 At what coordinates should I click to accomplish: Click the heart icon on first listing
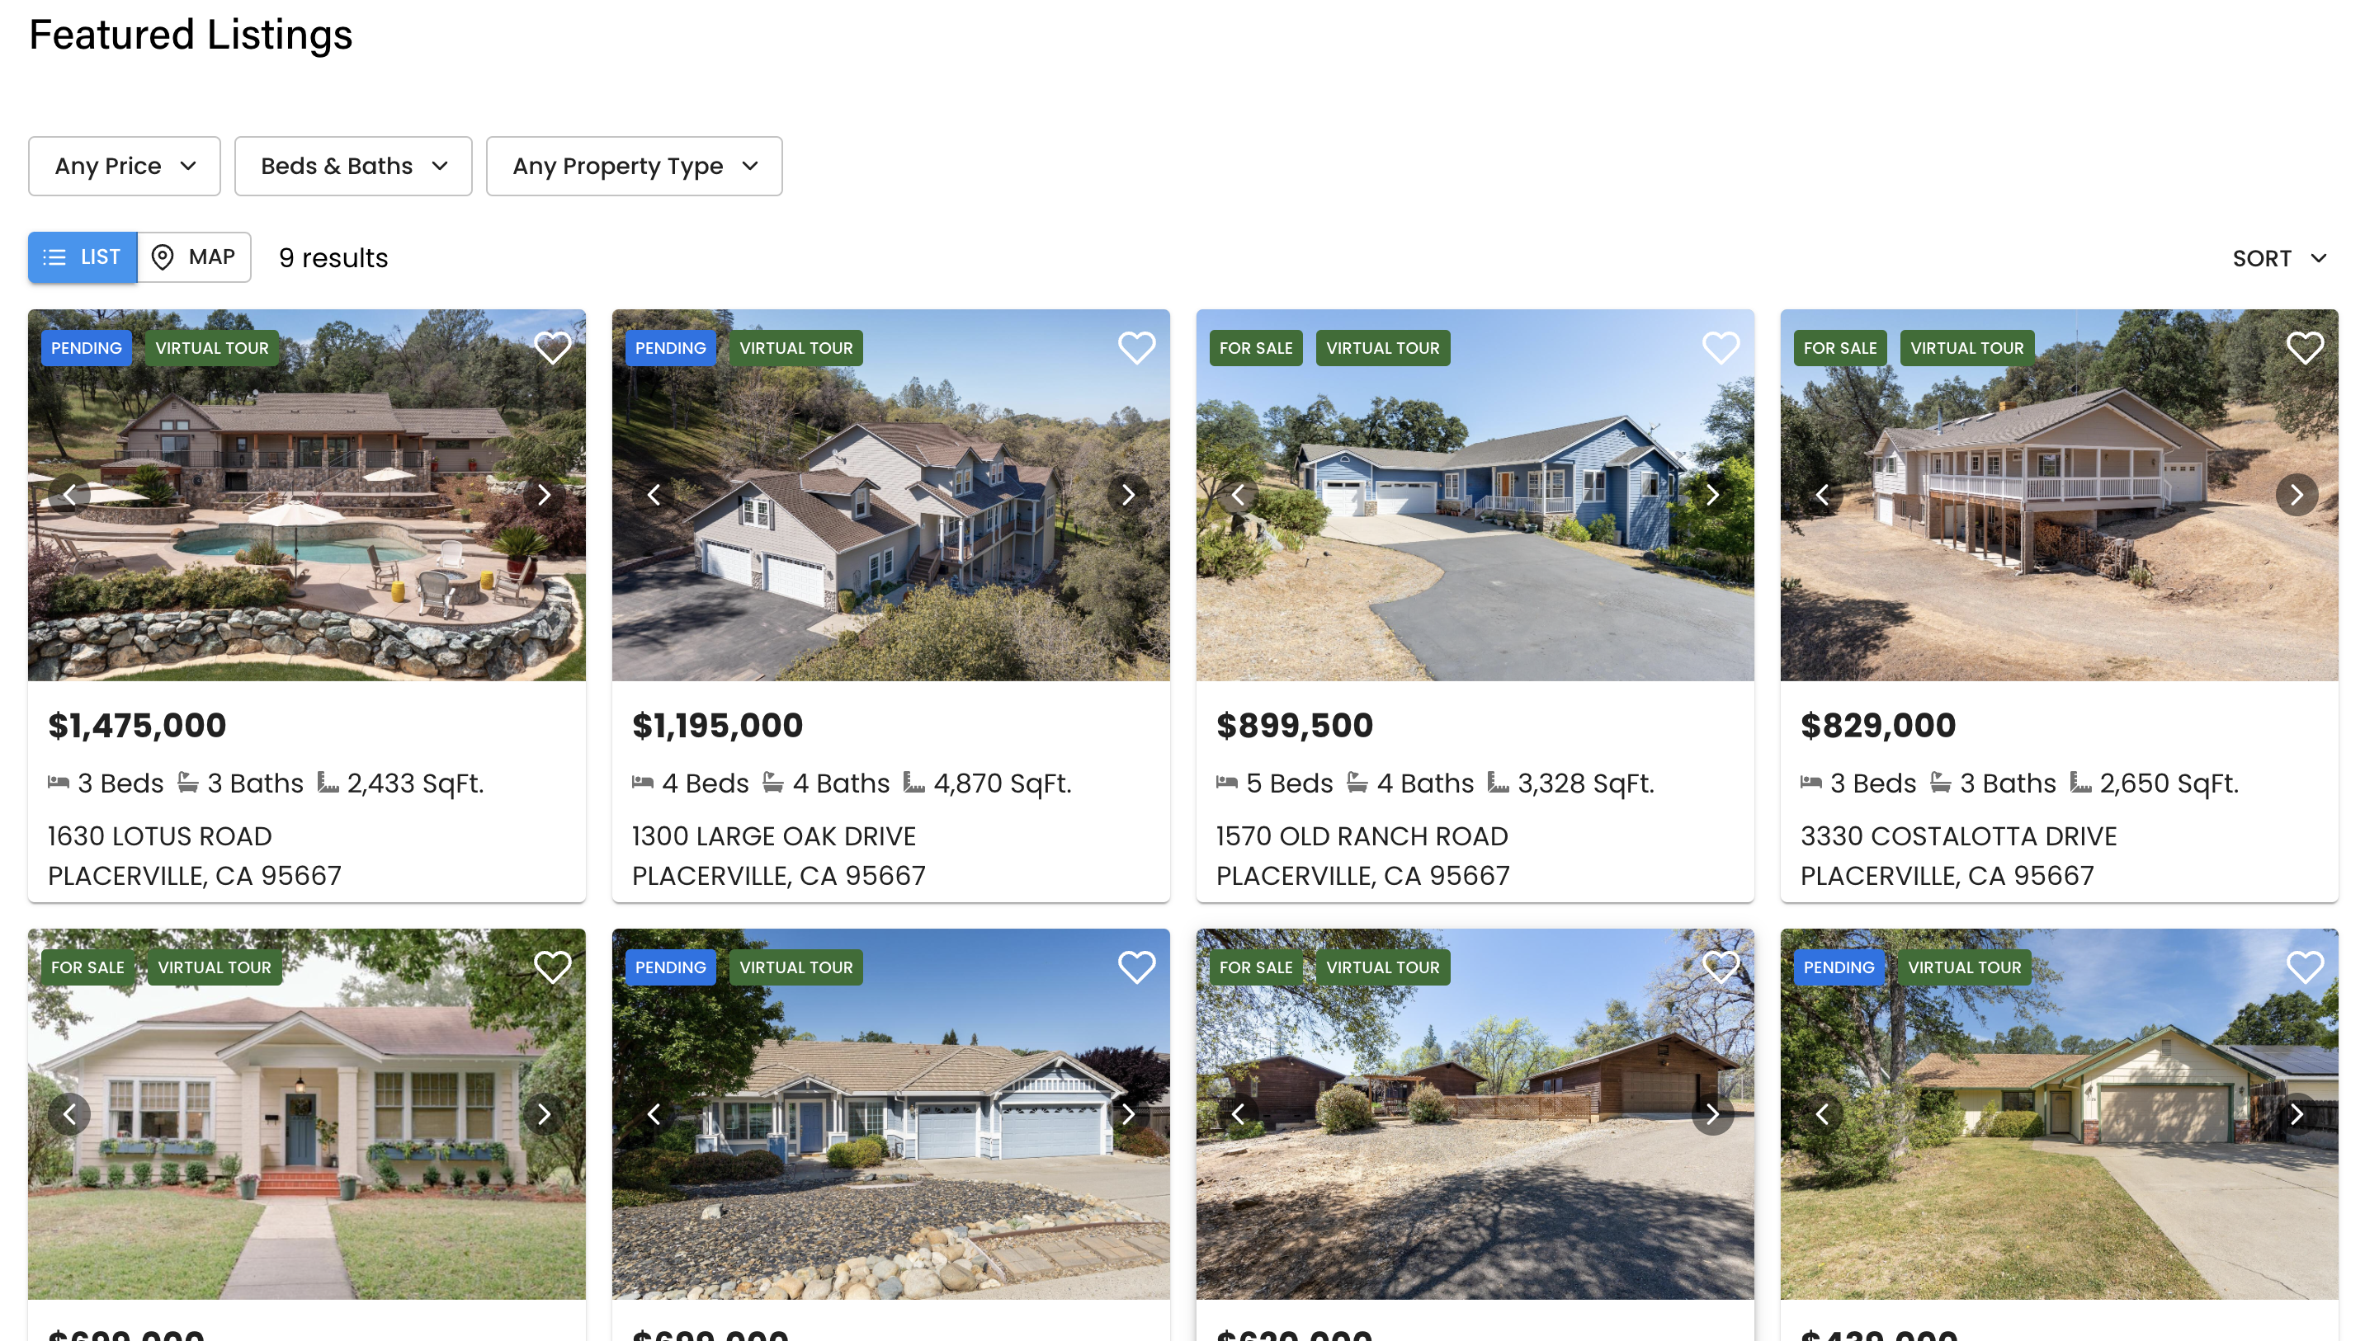[x=550, y=347]
